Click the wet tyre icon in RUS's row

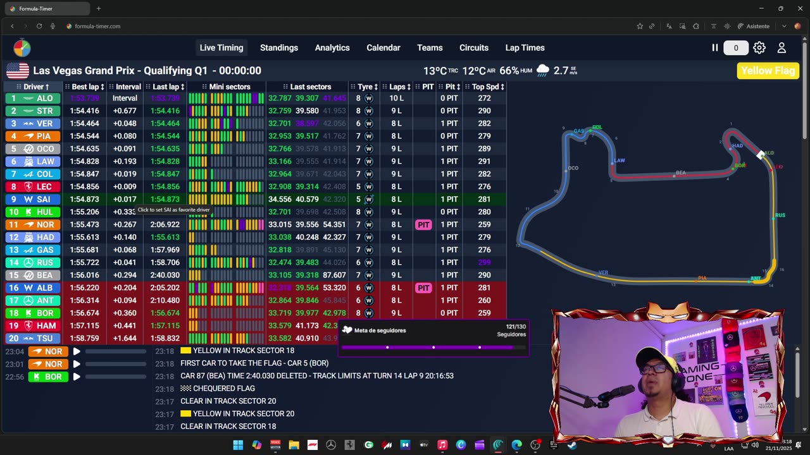(x=369, y=263)
